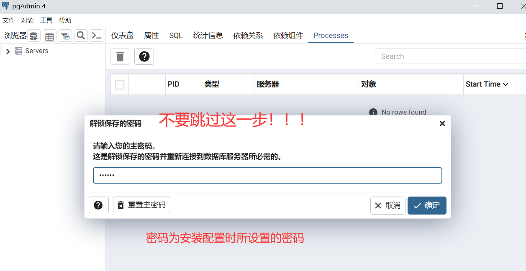This screenshot has width=526, height=271.
Task: Click the 重置主密码 button
Action: tap(141, 205)
